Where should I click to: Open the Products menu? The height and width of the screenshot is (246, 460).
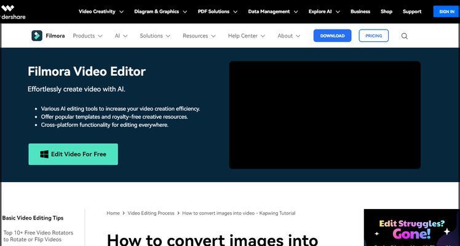tap(84, 36)
